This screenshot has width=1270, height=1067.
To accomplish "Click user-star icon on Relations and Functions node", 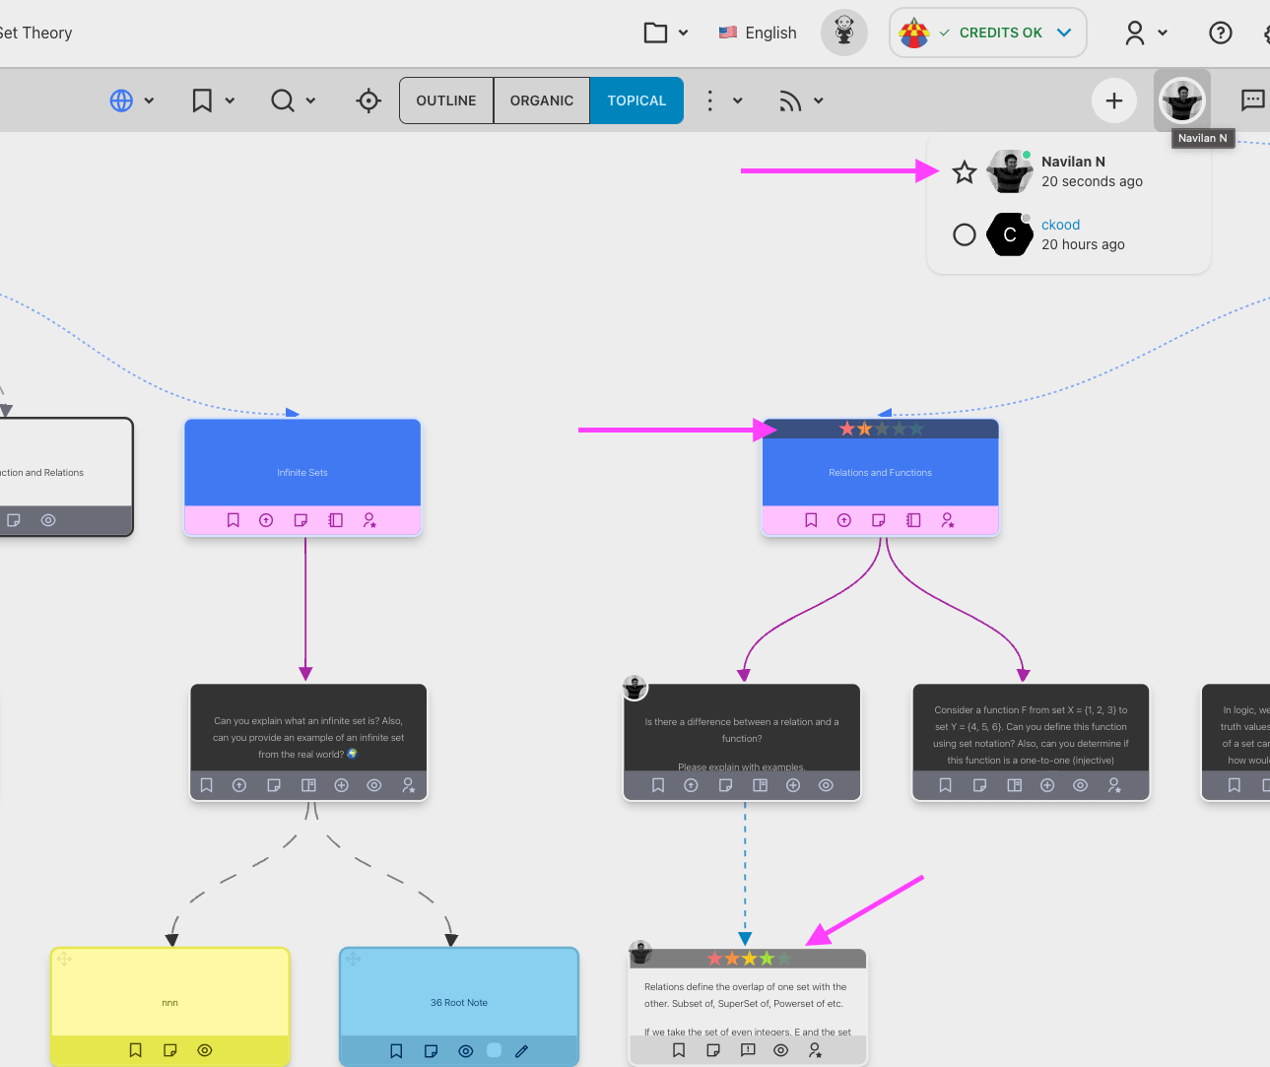I will (x=947, y=520).
